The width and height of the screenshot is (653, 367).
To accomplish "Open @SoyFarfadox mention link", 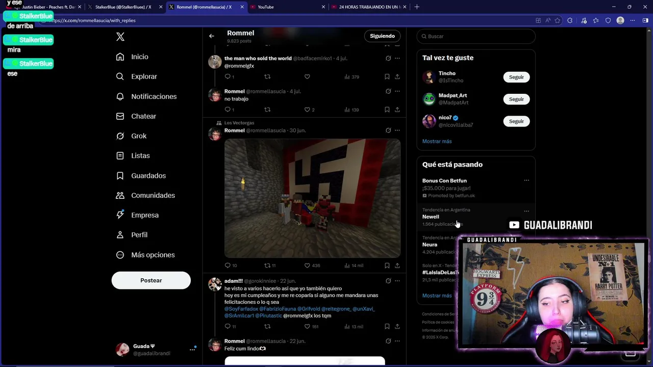I will coord(241,309).
